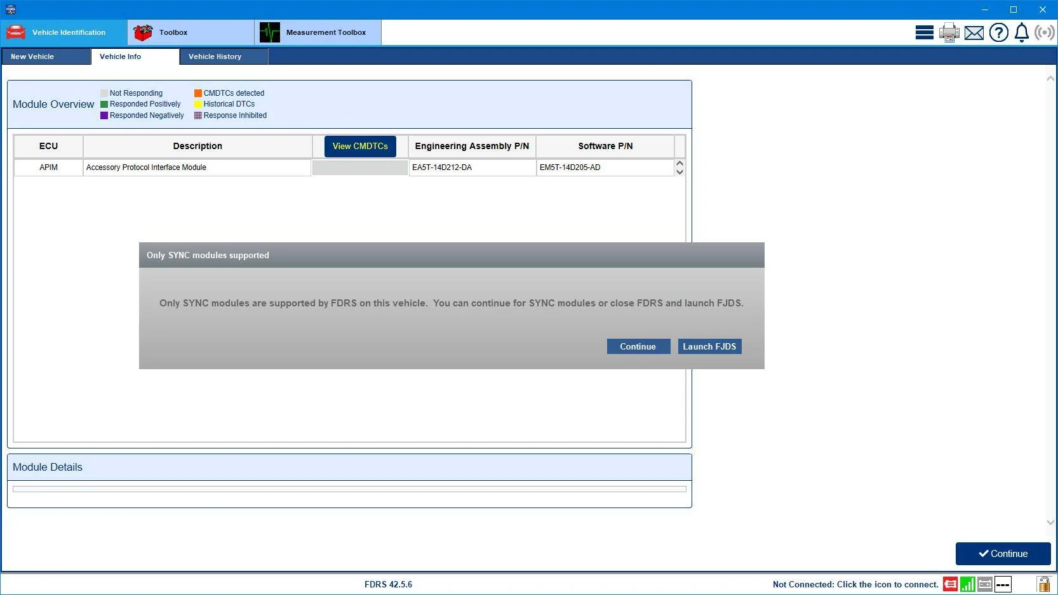The height and width of the screenshot is (595, 1058).
Task: Switch to the New Vehicle tab
Action: (46, 56)
